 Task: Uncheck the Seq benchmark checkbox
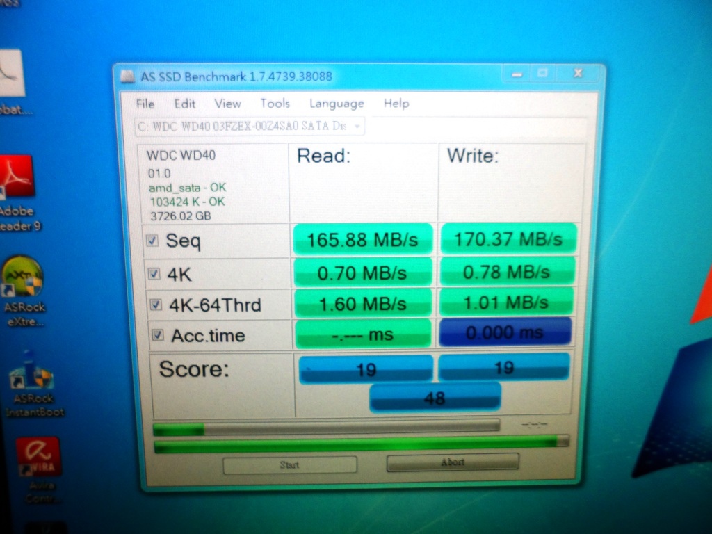[x=152, y=240]
